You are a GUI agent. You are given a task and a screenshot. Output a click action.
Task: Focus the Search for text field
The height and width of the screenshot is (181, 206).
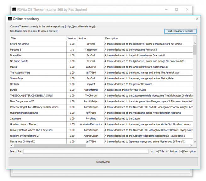(x=86, y=151)
